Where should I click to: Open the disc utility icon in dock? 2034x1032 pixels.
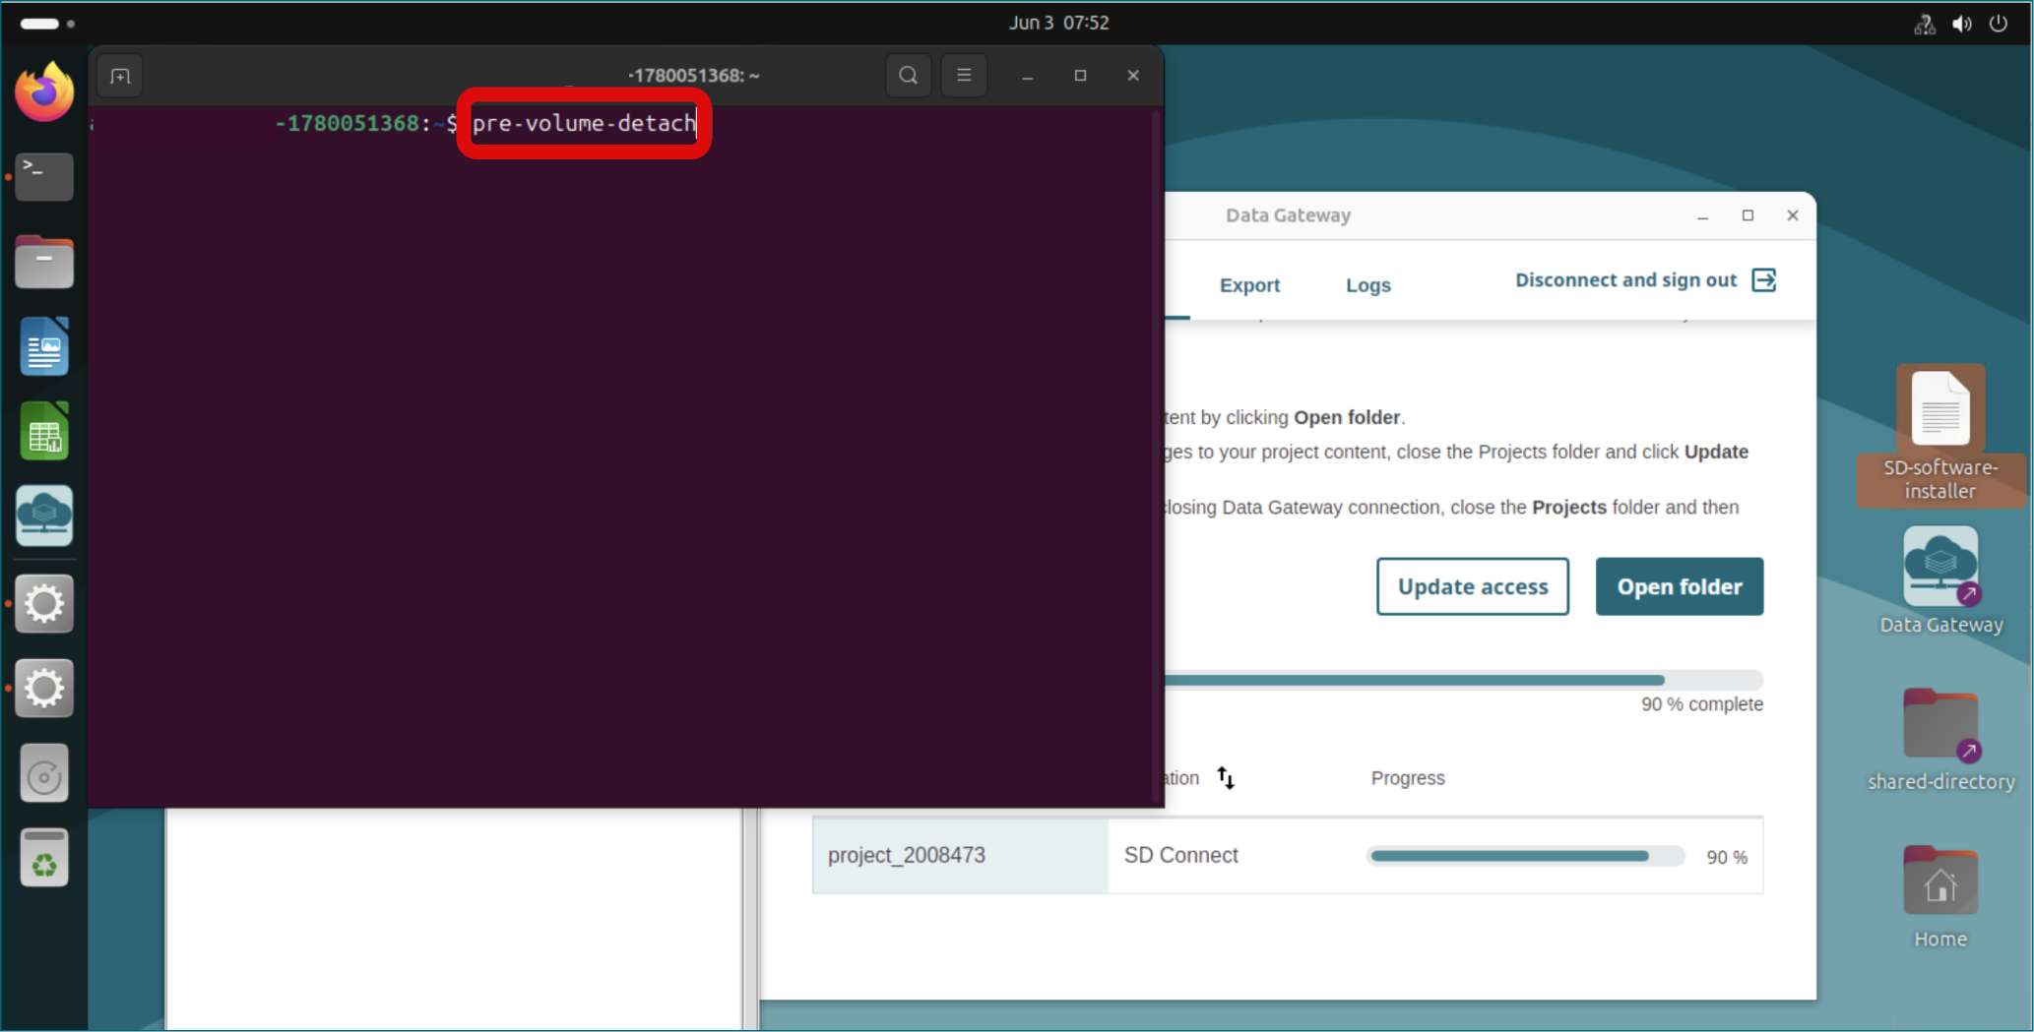tap(44, 774)
